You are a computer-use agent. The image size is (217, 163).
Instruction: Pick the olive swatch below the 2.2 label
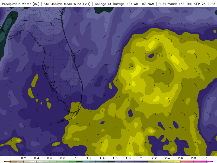coord(151,162)
